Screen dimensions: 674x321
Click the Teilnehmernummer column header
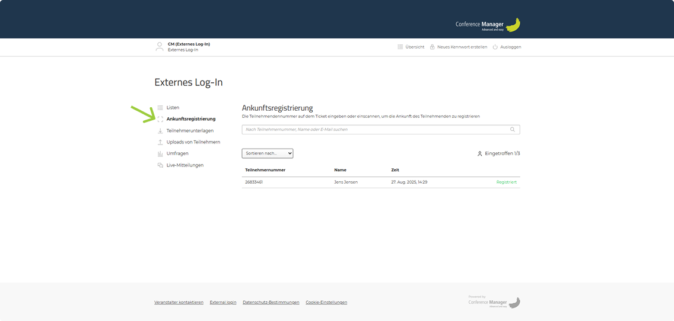click(x=265, y=170)
